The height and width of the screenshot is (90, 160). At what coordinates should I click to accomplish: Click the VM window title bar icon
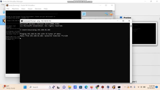pyautogui.click(x=7, y=5)
